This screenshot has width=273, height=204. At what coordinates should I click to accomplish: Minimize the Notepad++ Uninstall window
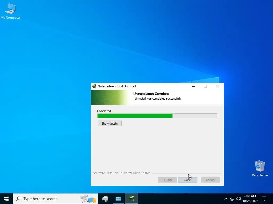[x=193, y=86]
